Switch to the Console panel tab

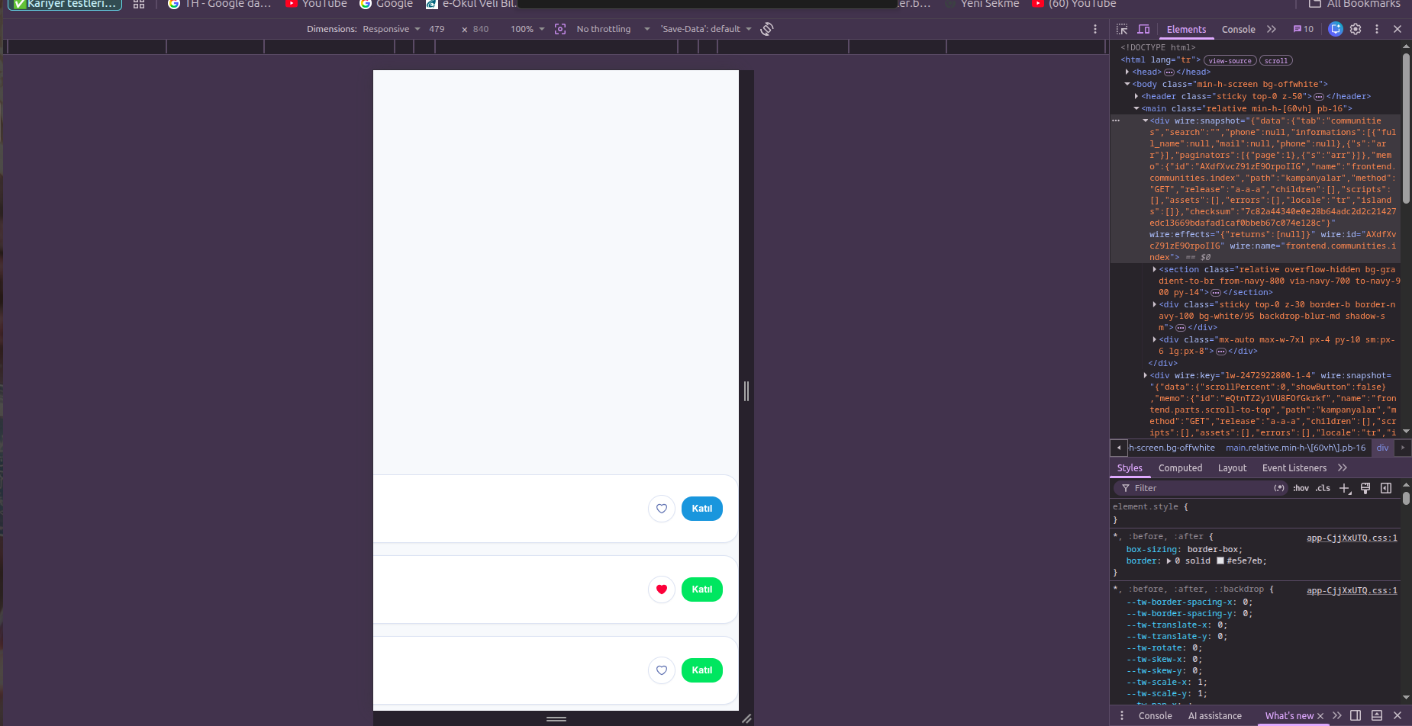point(1238,29)
